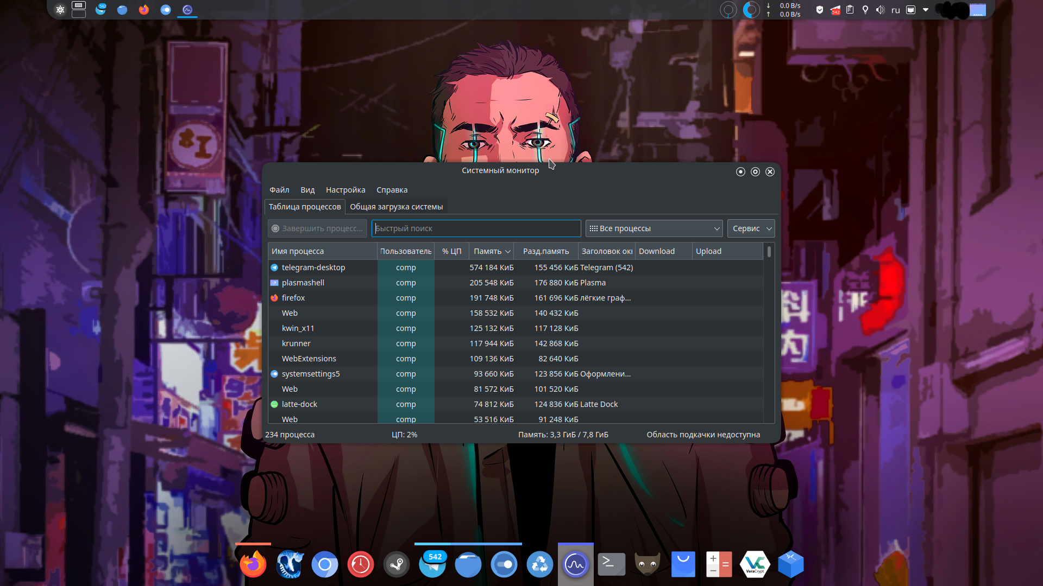Switch keyboard layout via ru indicator
1043x586 pixels.
[x=896, y=10]
